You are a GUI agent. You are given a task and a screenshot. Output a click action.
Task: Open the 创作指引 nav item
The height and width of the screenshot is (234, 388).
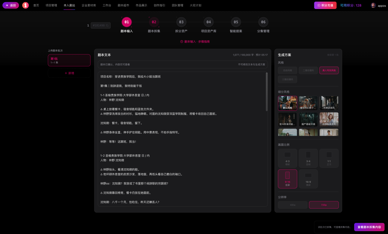(160, 5)
